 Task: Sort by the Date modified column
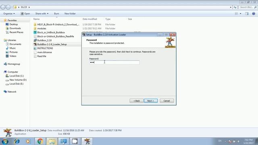click(x=89, y=19)
